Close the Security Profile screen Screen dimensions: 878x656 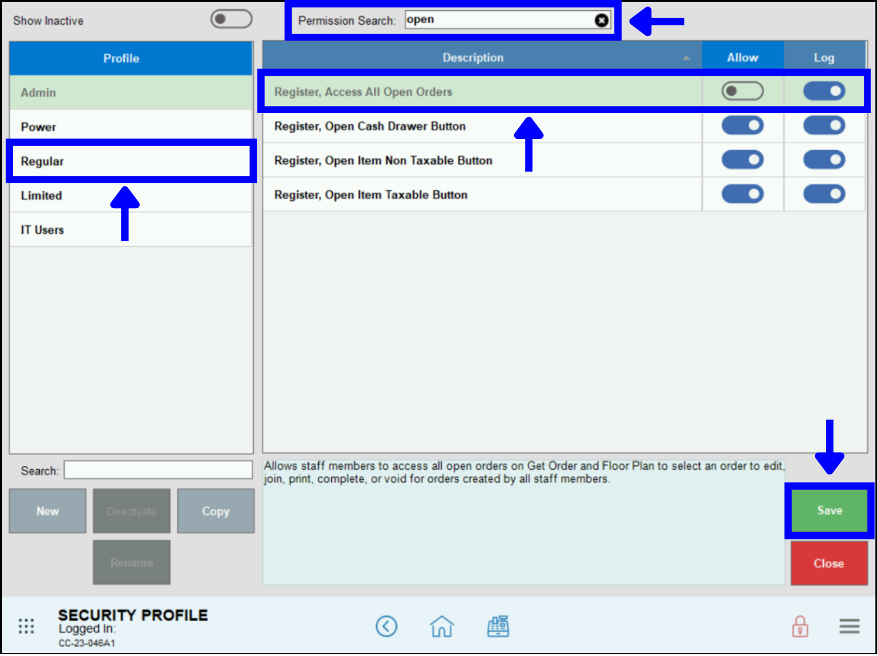pyautogui.click(x=828, y=563)
